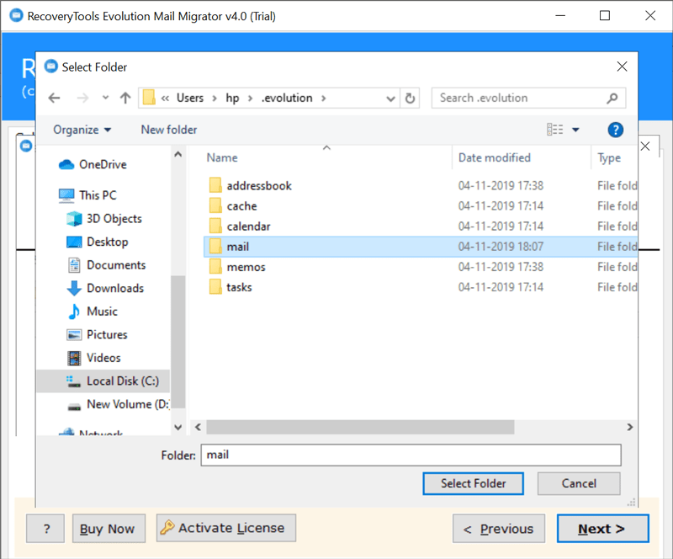The image size is (673, 559).
Task: Open Documents in sidebar
Action: [x=107, y=265]
